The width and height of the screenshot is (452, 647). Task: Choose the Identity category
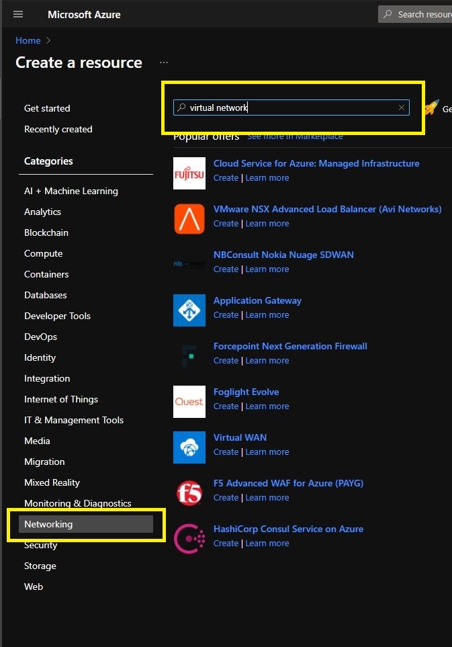40,357
